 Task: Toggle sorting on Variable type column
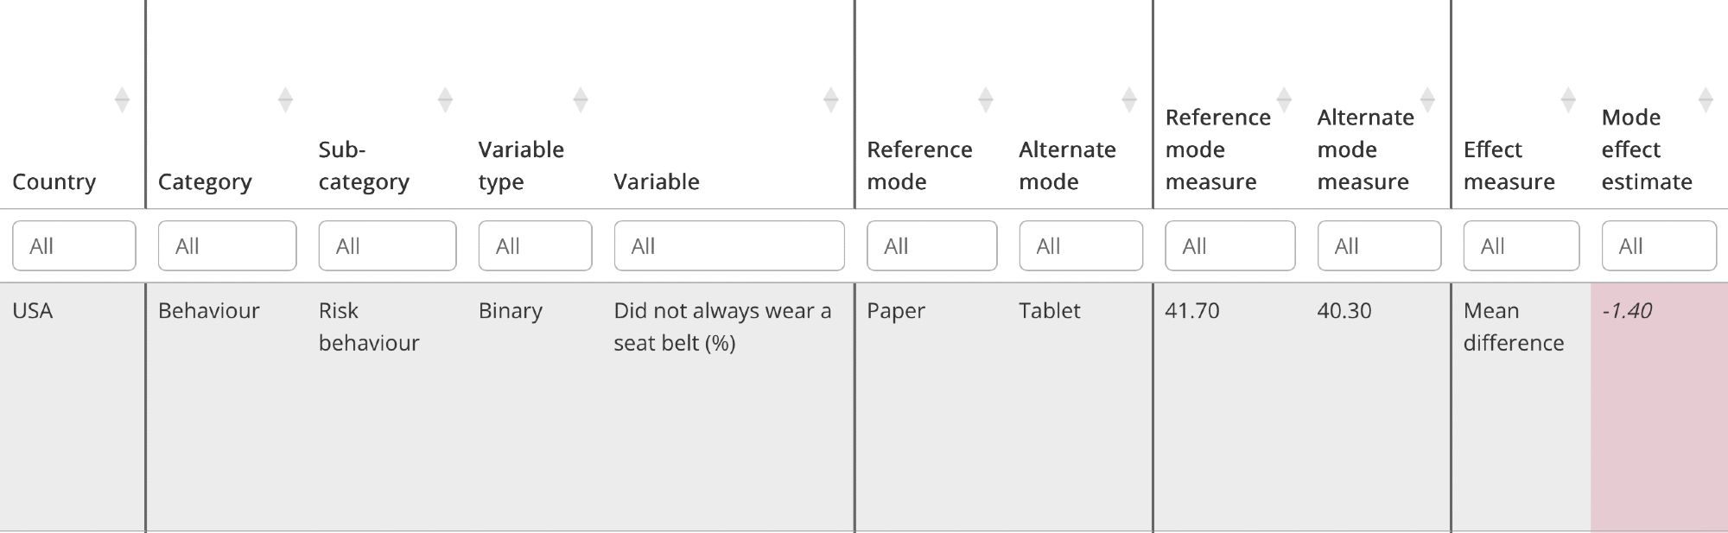coord(581,100)
